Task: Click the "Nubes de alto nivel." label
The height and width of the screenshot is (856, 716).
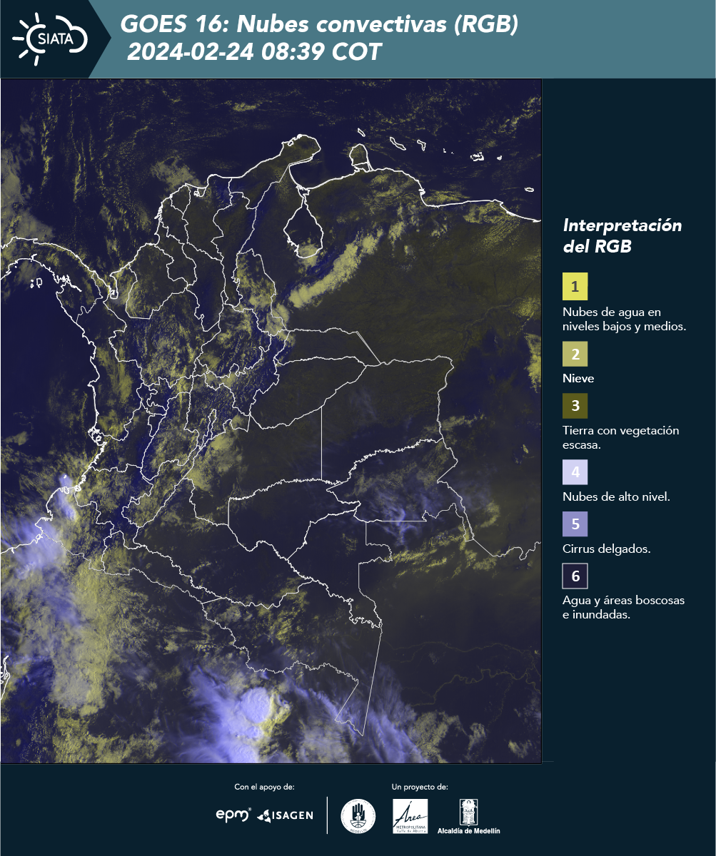Action: click(616, 497)
